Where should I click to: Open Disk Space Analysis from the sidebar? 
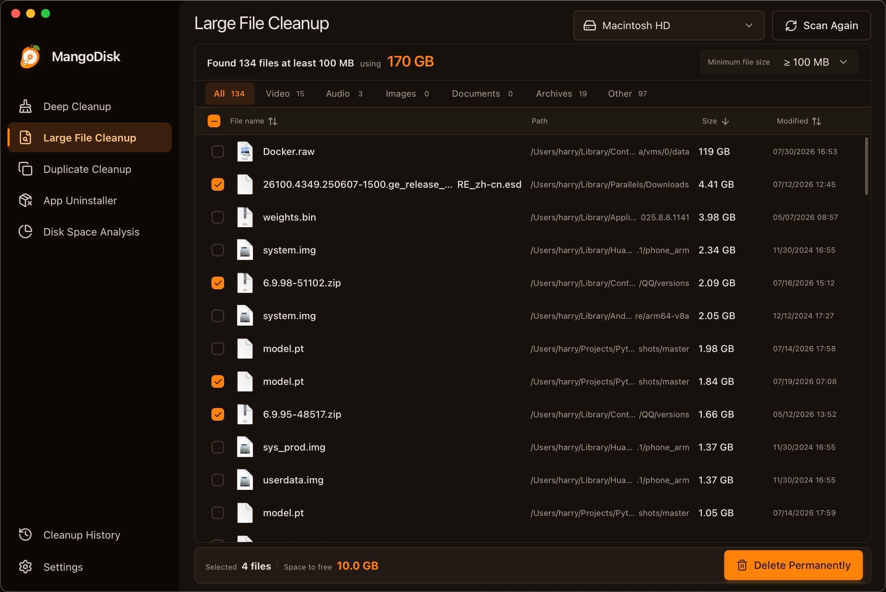point(90,232)
